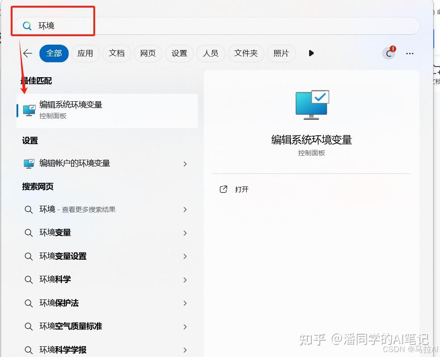
Task: Select the 环境变量 web suggestion
Action: coord(107,233)
